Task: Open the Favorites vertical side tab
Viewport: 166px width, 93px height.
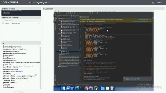Action: coord(55,78)
